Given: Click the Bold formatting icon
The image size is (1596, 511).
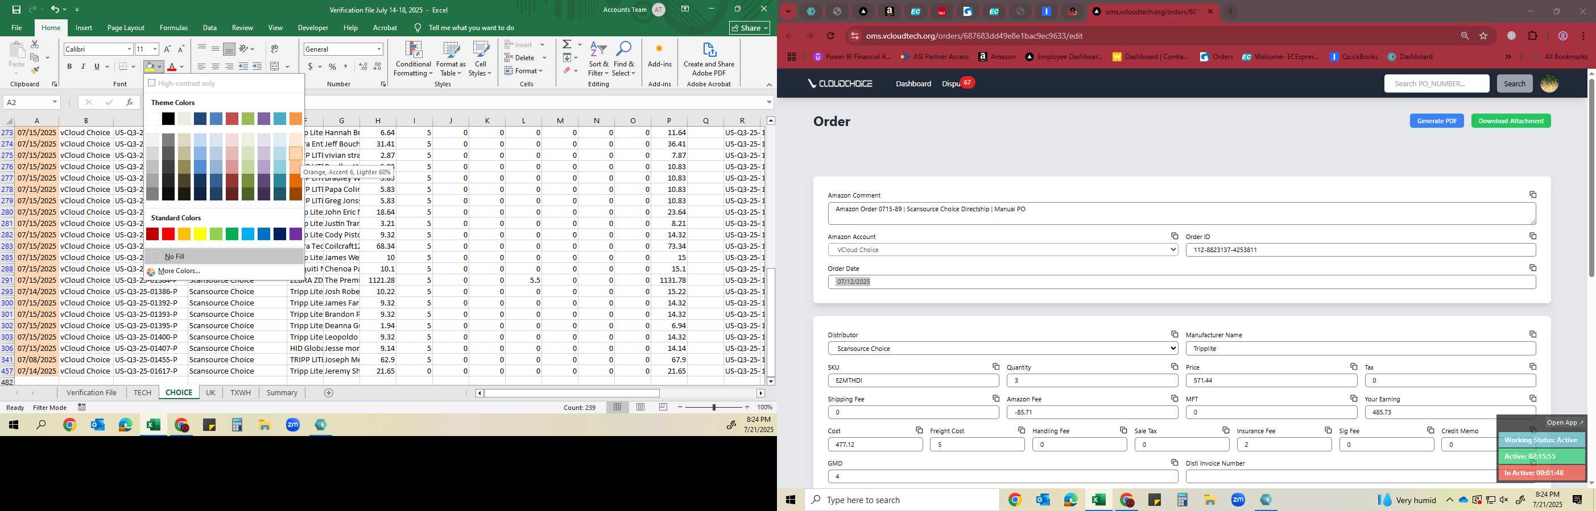Looking at the screenshot, I should [69, 66].
